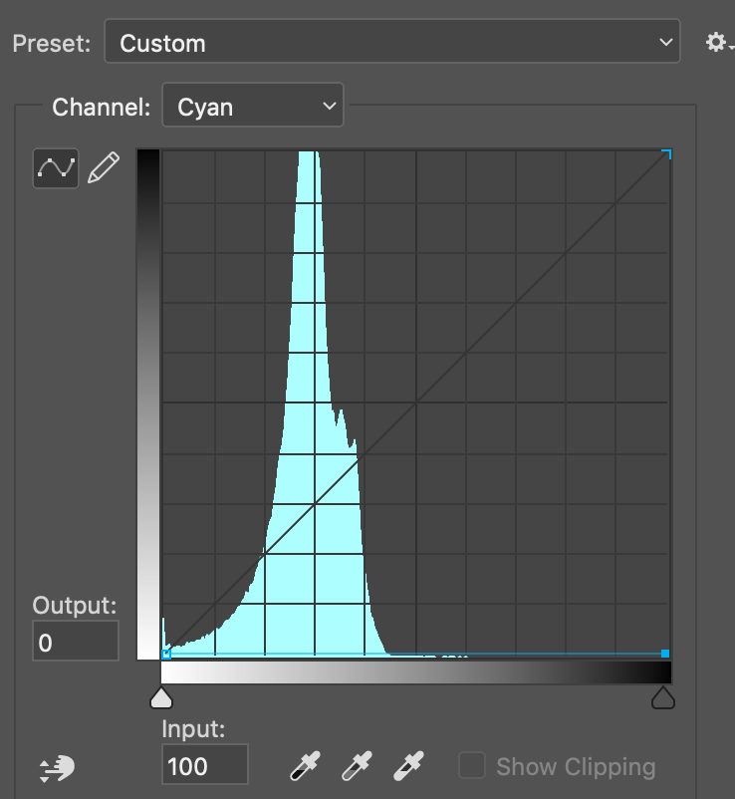Open the Channel dropdown showing Cyan
Screen dimensions: 735x799
[x=253, y=105]
